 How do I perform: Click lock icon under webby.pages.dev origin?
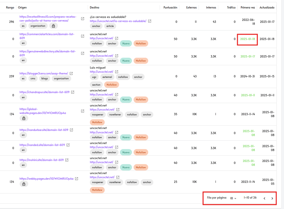tap(24, 184)
